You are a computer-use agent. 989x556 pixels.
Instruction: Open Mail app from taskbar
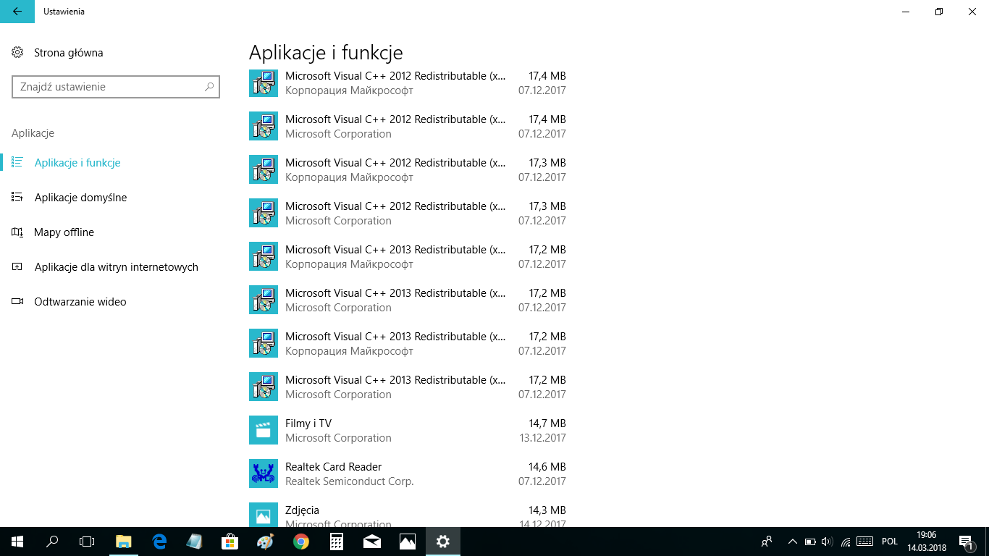click(372, 542)
